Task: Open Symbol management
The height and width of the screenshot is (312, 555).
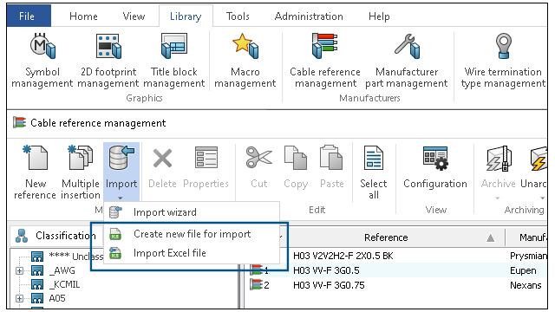Action: click(42, 60)
